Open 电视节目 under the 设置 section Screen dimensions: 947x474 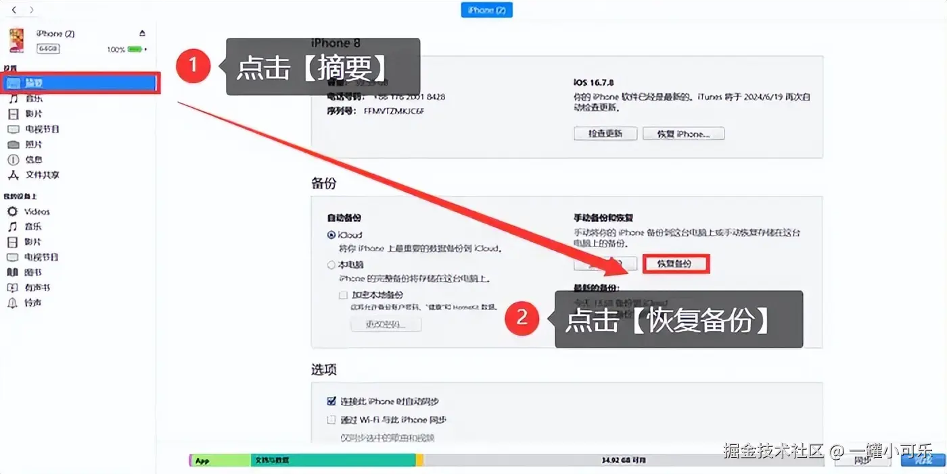point(42,129)
